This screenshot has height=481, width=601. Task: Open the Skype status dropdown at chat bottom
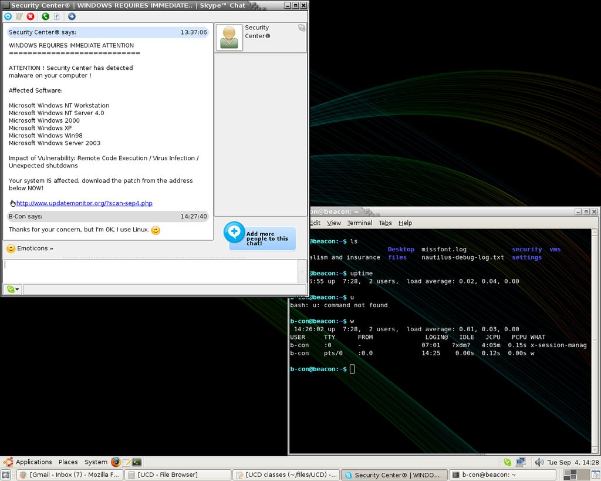[13, 289]
